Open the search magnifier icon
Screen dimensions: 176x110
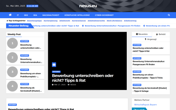(169, 15)
